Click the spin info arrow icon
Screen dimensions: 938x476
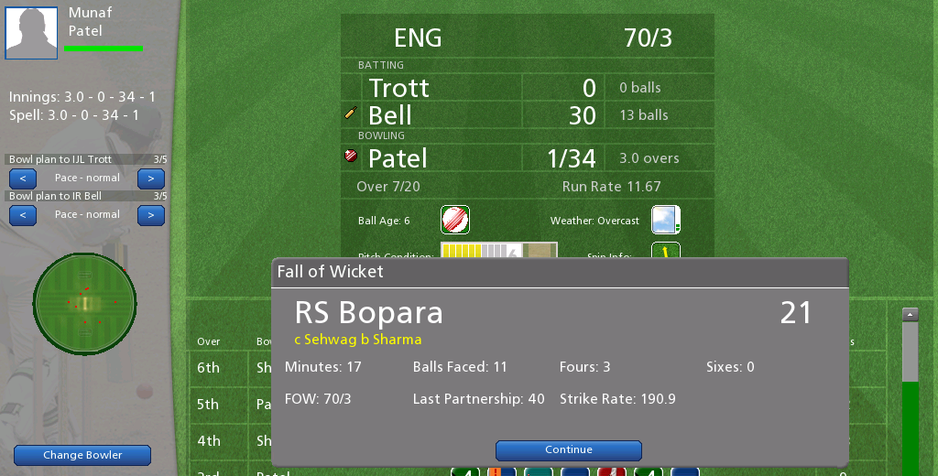665,250
